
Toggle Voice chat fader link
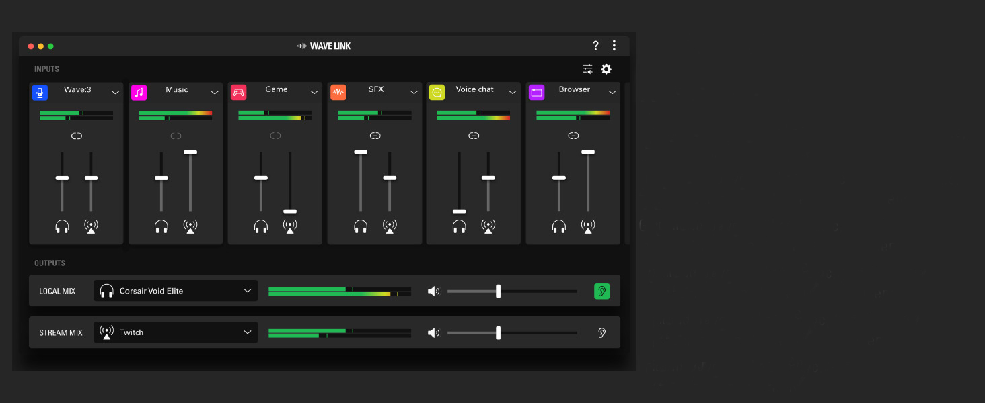pos(474,136)
